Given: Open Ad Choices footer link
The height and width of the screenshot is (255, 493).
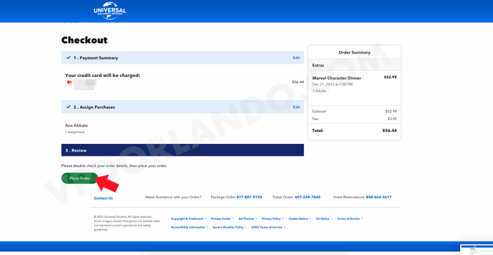Looking at the screenshot, I should [x=247, y=218].
